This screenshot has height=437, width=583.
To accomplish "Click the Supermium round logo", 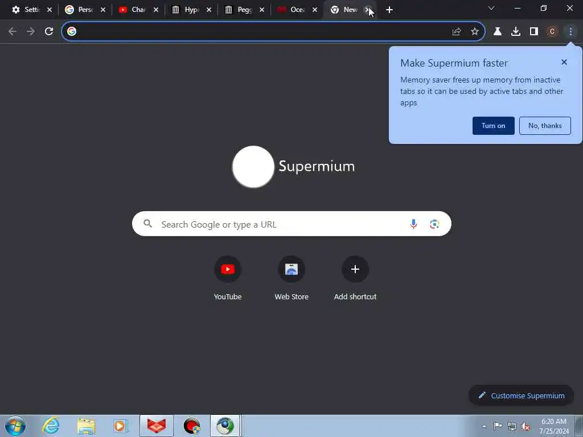I will [253, 167].
